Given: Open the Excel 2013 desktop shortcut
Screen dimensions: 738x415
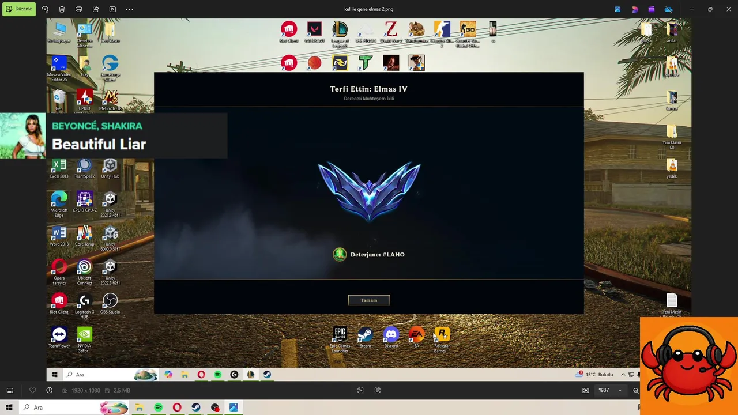Looking at the screenshot, I should pos(59,169).
